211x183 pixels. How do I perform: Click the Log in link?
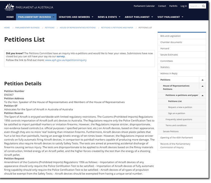(x=184, y=6)
